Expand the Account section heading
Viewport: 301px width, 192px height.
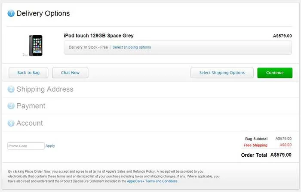[x=30, y=123]
